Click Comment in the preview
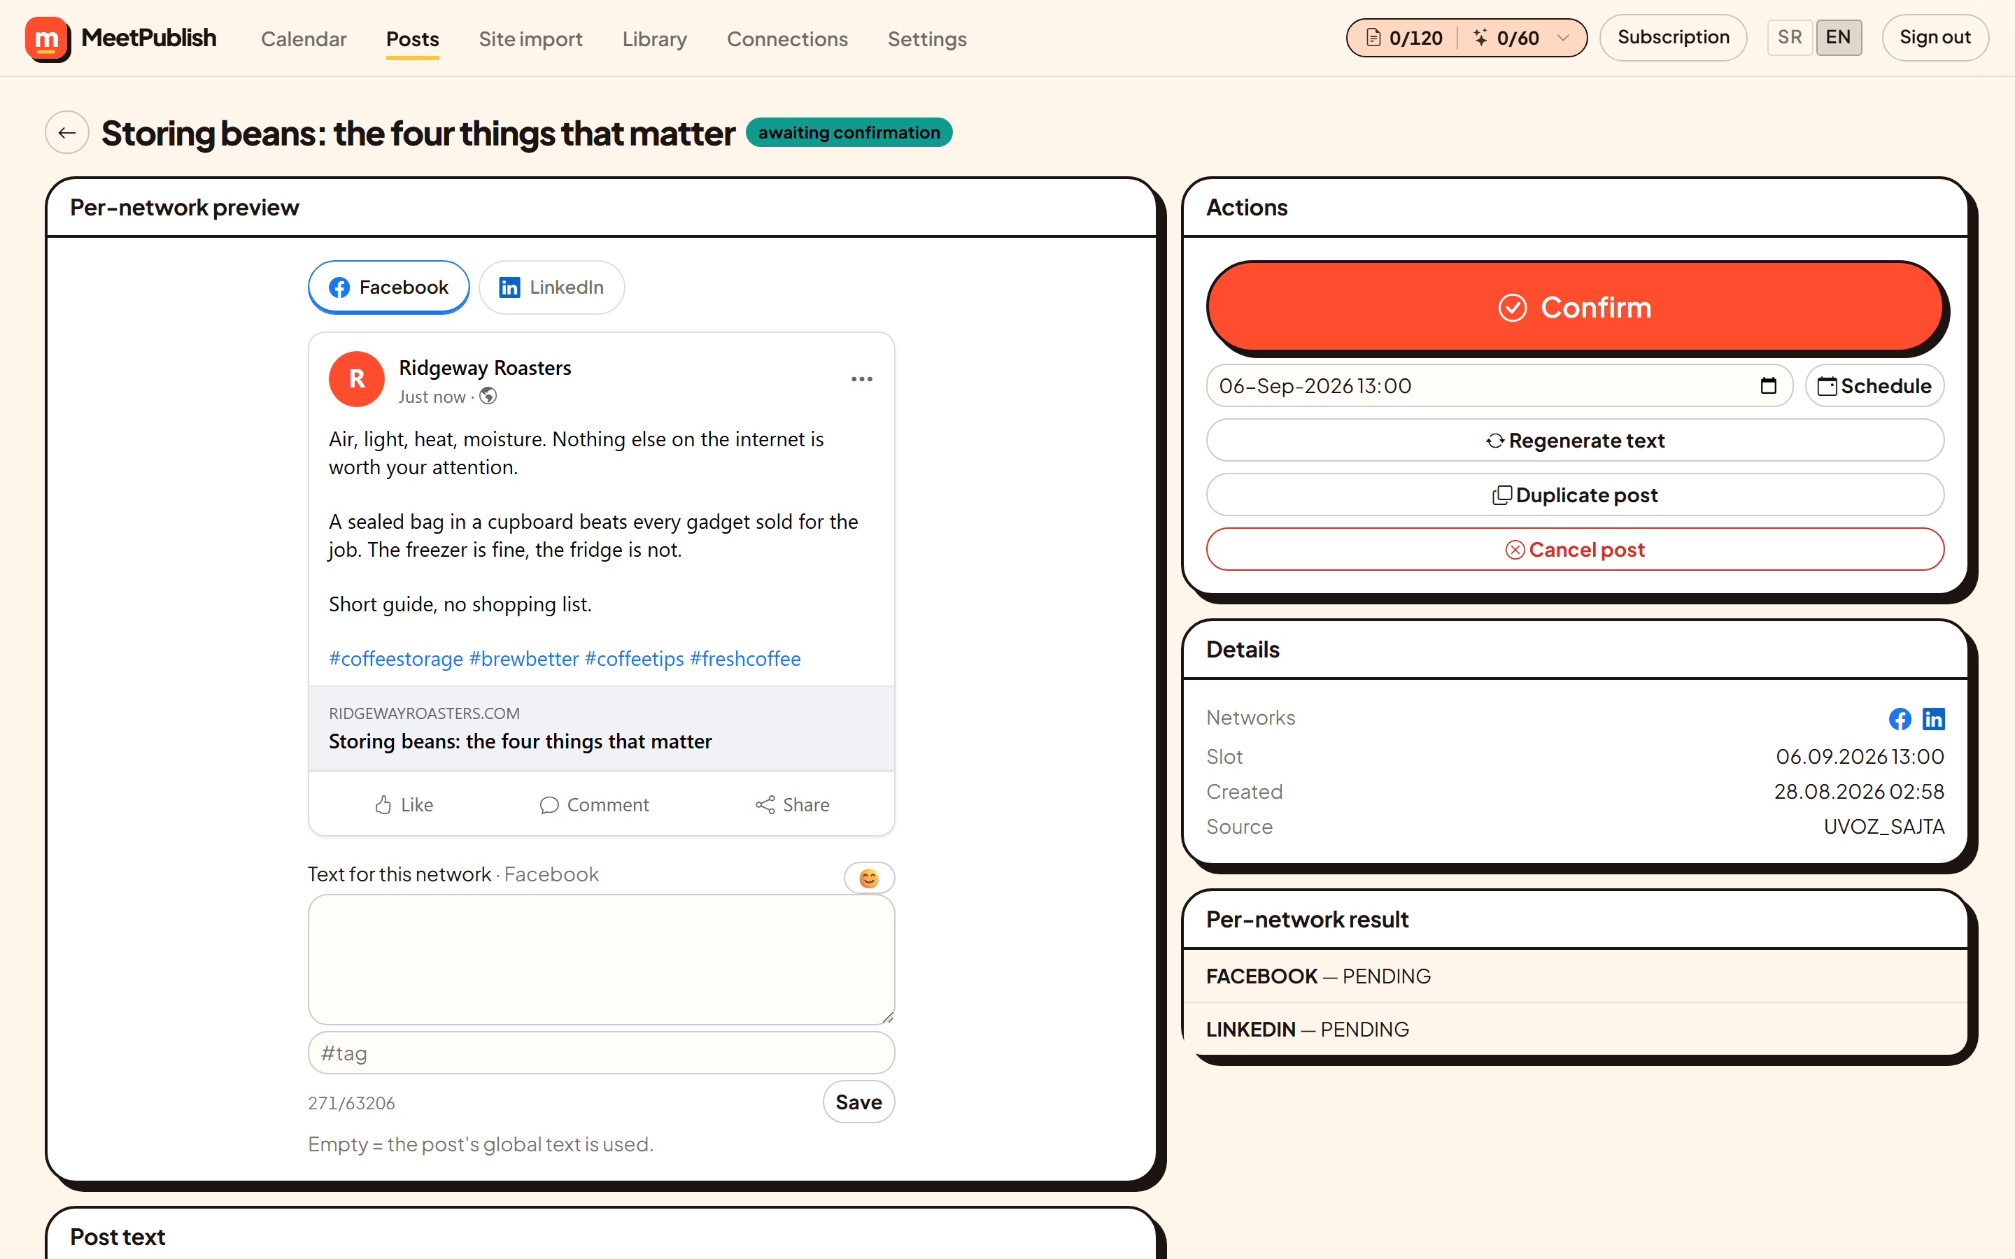The image size is (2015, 1259). 595,804
